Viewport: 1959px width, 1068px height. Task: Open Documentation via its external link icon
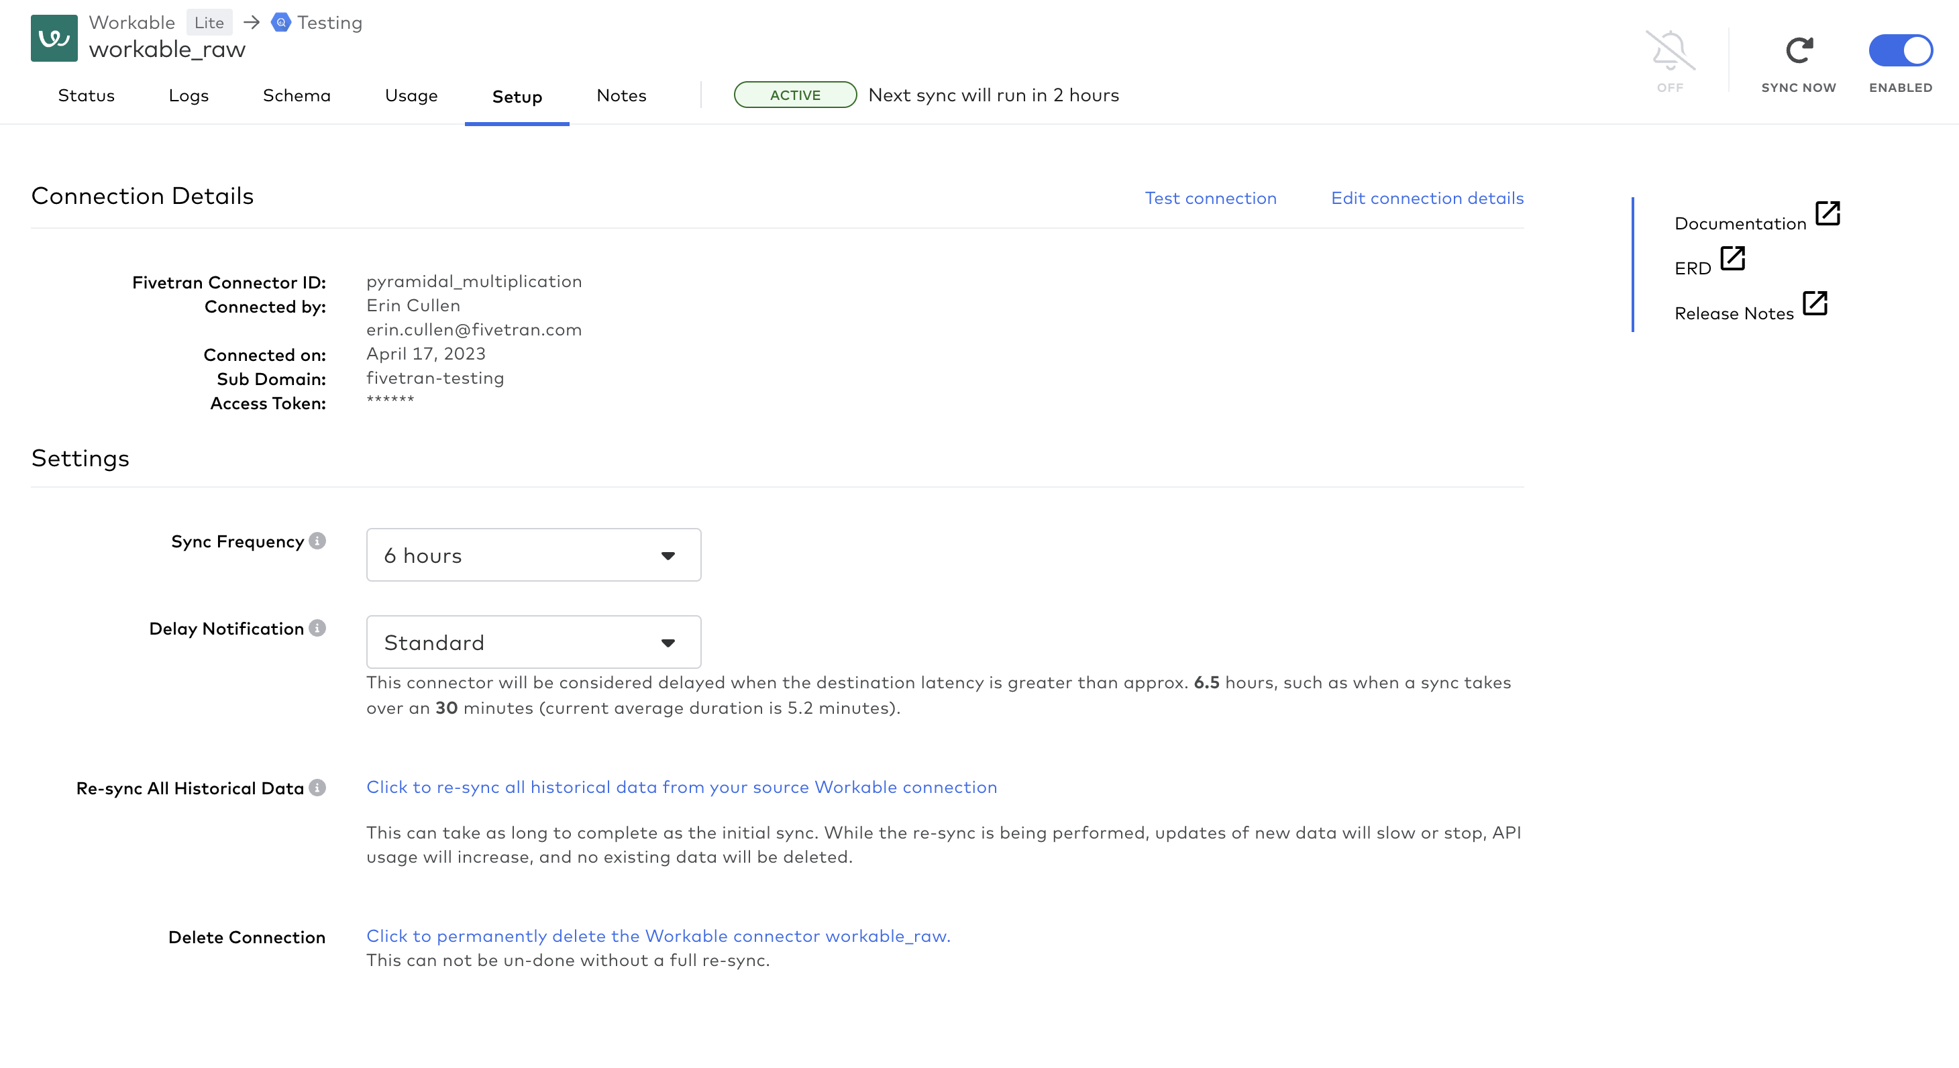point(1828,214)
